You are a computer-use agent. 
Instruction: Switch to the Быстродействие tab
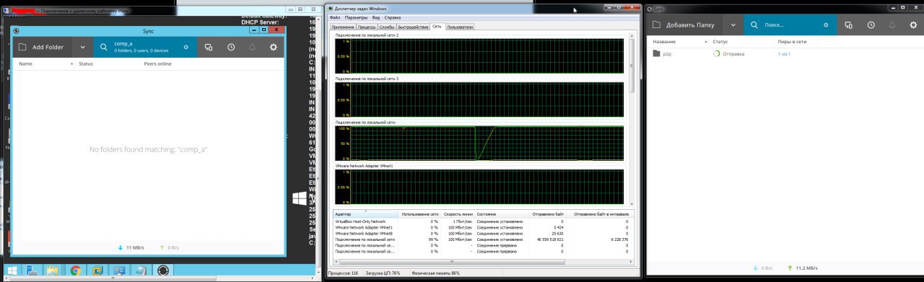click(413, 26)
